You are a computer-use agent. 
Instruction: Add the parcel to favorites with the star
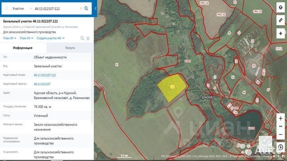88,38
